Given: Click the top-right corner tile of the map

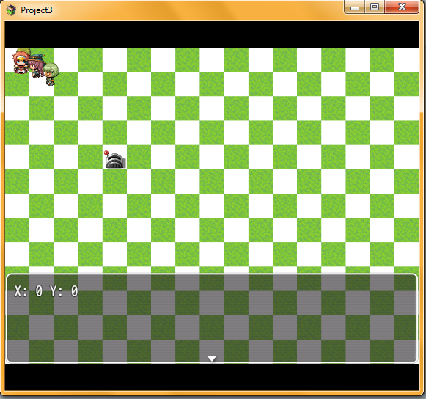Looking at the screenshot, I should pyautogui.click(x=406, y=60).
